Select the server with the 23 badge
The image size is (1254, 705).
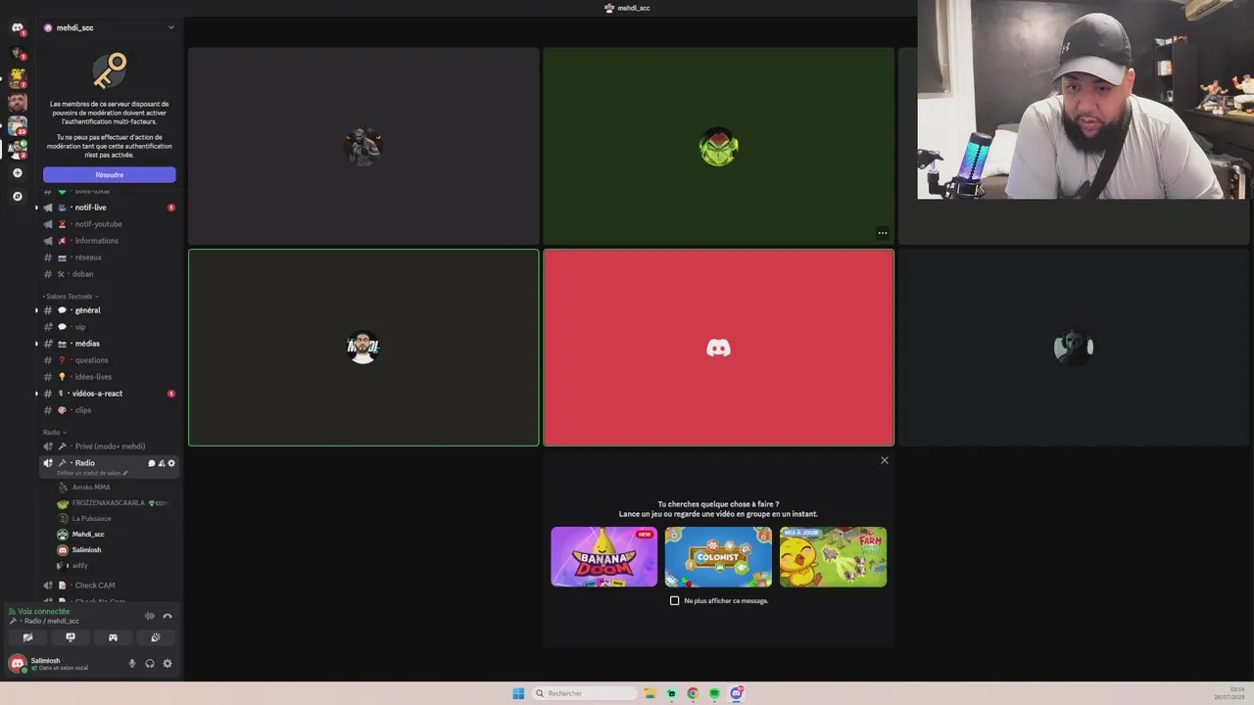[x=17, y=125]
